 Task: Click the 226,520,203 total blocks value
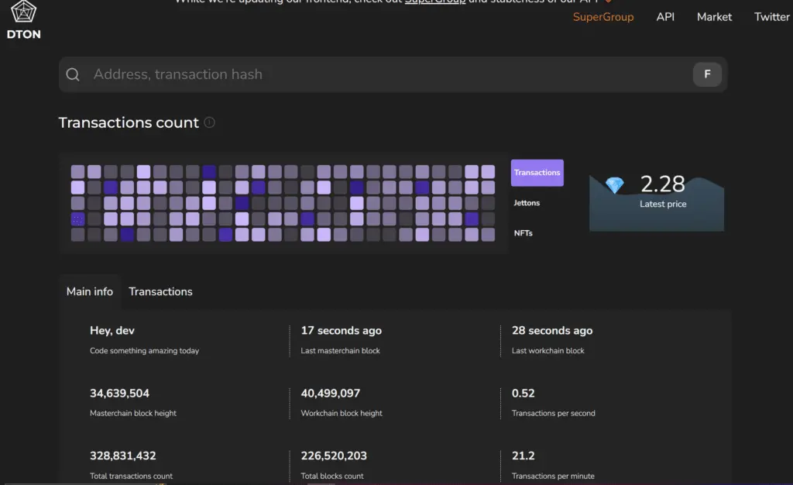click(x=334, y=456)
